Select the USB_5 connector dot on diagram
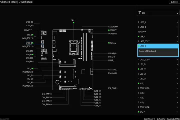180x120 pixels. point(33,35)
